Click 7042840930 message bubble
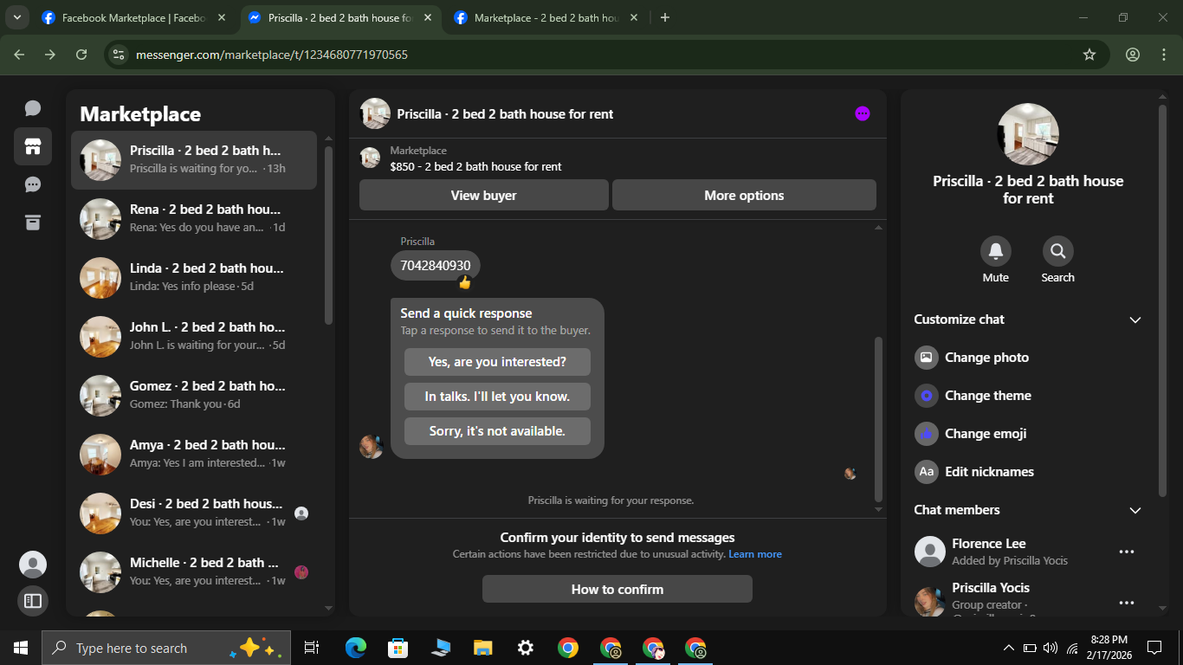 (436, 266)
